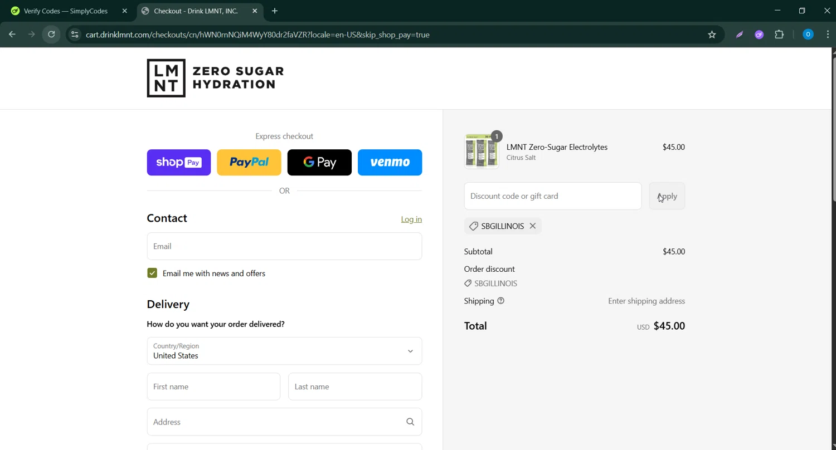Focus the First name field

pos(213,387)
